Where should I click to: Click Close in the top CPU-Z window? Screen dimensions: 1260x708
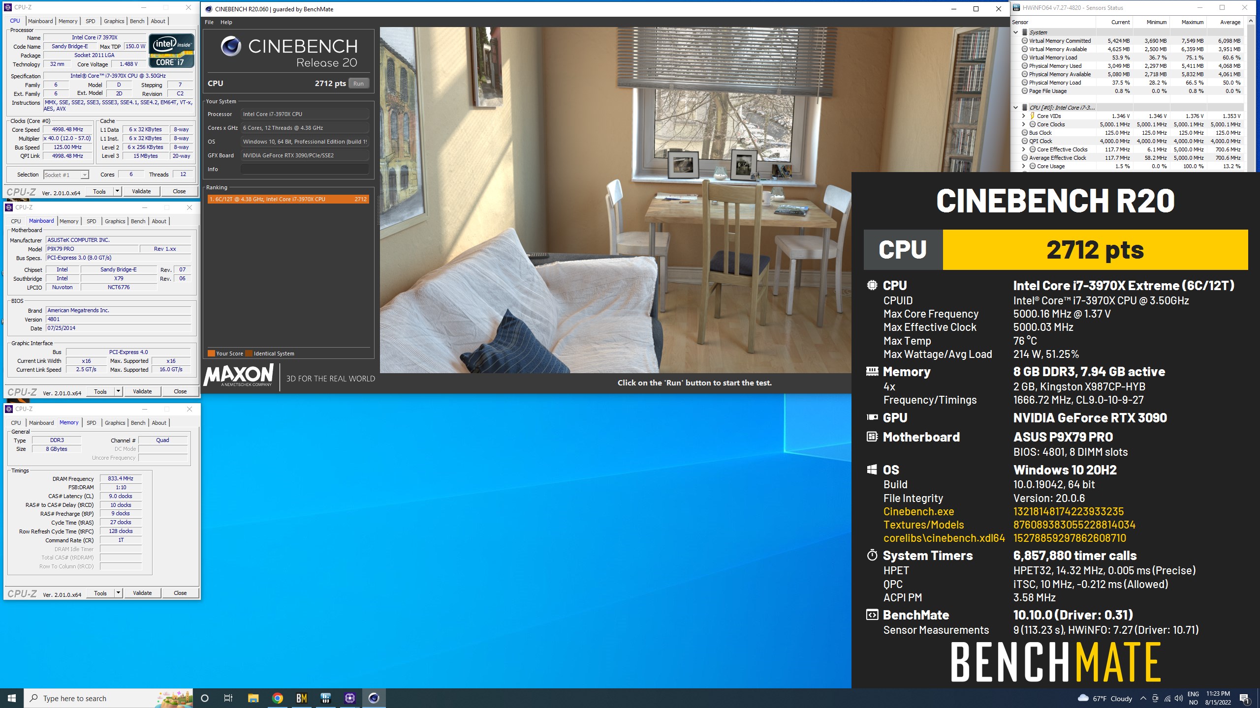coord(179,191)
